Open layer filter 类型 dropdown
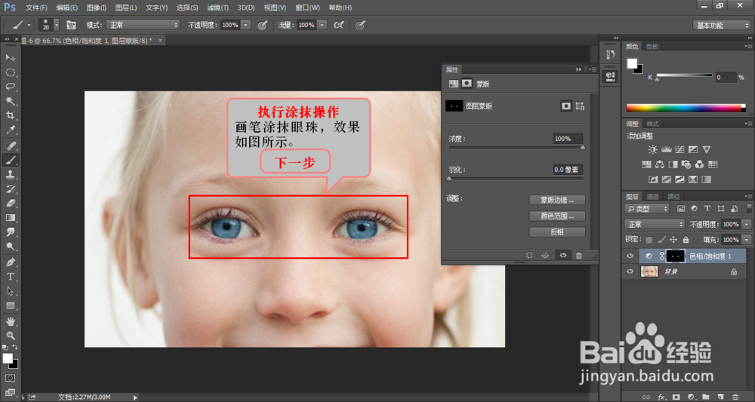The width and height of the screenshot is (755, 402). pyautogui.click(x=647, y=209)
